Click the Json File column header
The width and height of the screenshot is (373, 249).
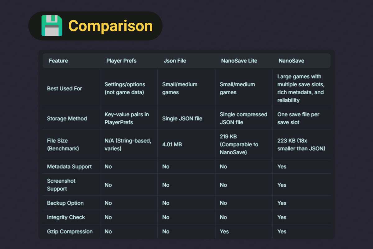click(175, 61)
